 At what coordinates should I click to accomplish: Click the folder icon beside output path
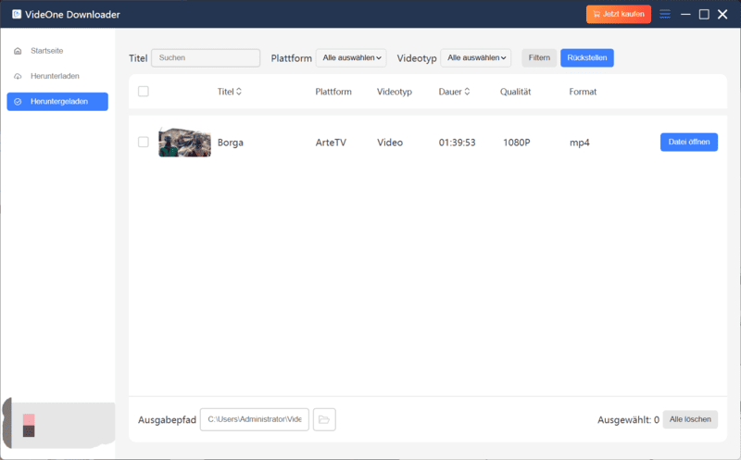point(324,419)
